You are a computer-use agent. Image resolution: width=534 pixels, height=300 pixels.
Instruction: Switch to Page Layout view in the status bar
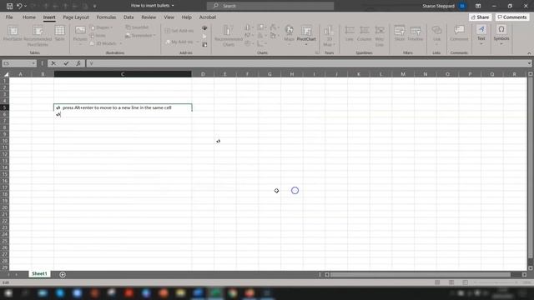451,282
